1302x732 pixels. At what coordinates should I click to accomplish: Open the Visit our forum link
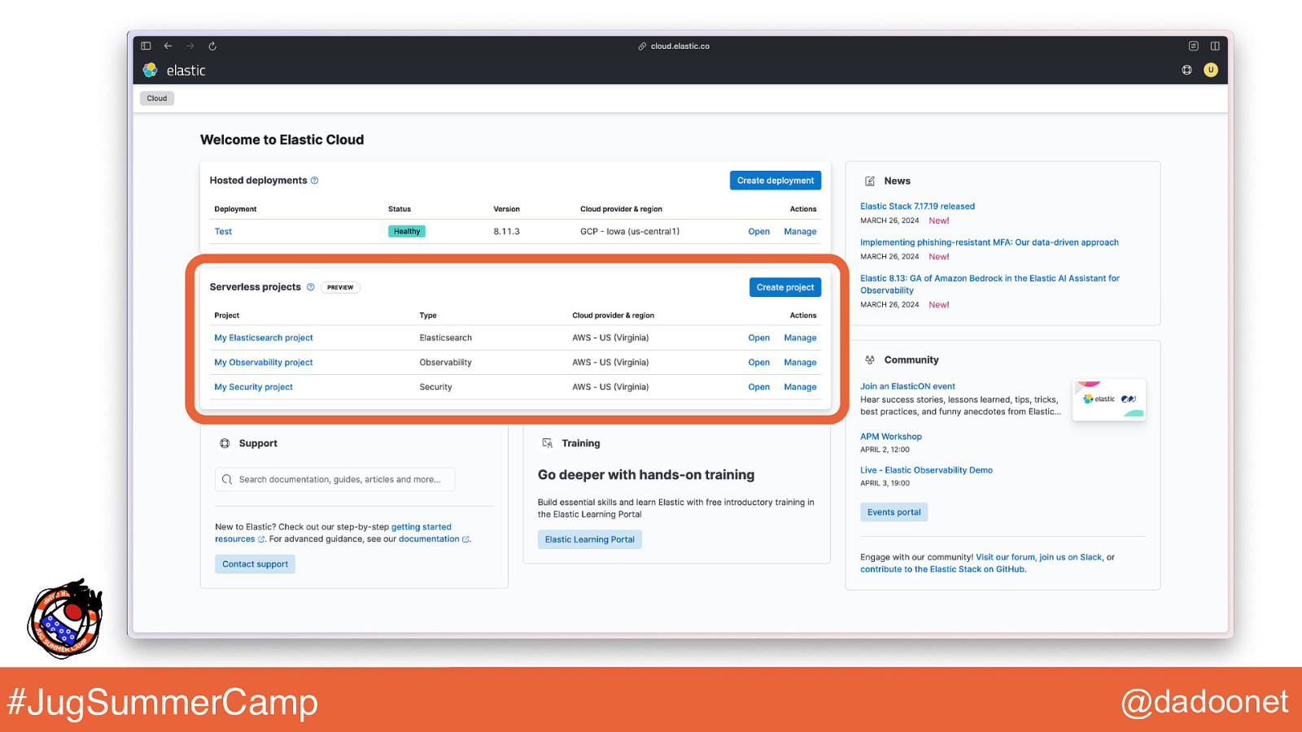(1005, 557)
